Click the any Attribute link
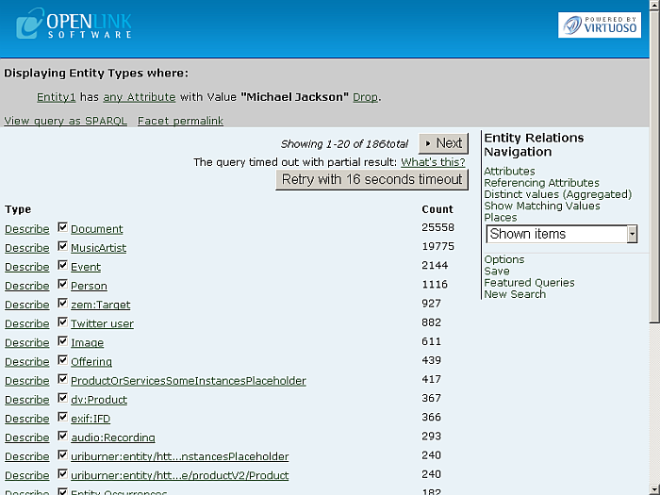660x495 pixels. coord(140,97)
